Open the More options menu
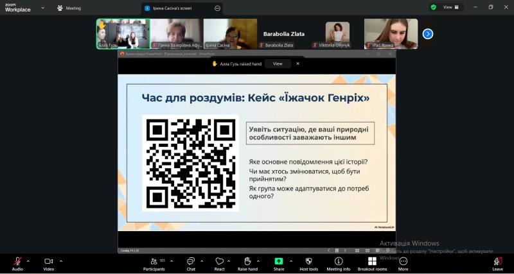The width and height of the screenshot is (514, 274). pos(403,264)
